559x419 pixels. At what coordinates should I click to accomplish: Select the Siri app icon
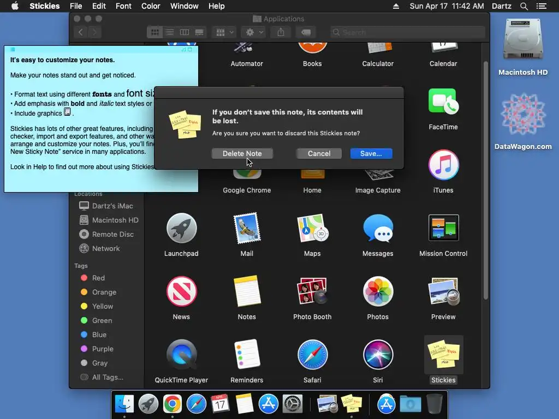(378, 355)
